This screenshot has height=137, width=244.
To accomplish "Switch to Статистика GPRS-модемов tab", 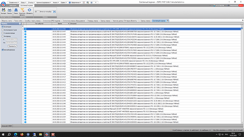I will coord(52,21).
